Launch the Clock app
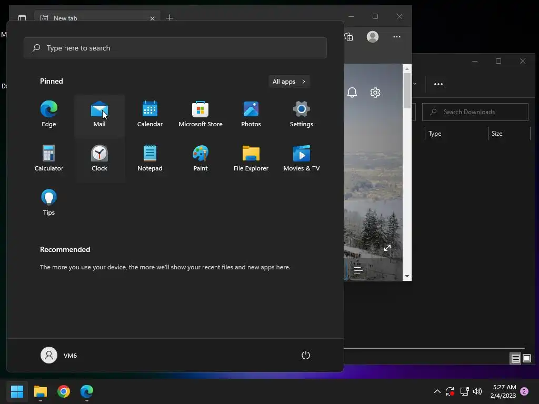 [x=99, y=158]
